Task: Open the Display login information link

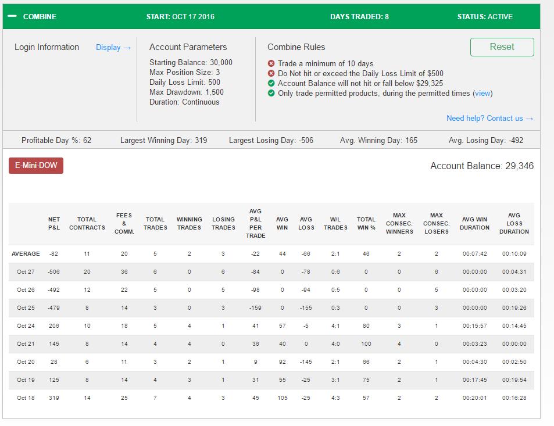Action: 113,47
